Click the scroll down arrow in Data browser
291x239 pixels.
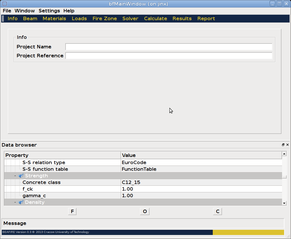coord(284,203)
